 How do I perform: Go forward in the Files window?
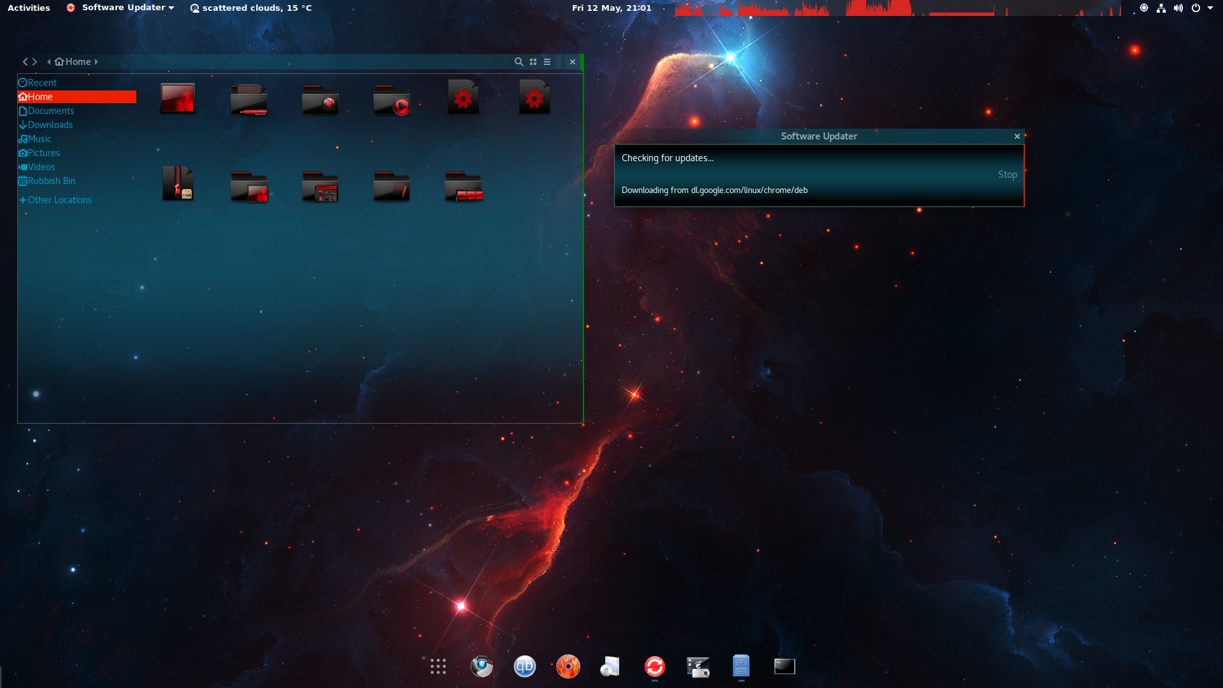tap(34, 62)
